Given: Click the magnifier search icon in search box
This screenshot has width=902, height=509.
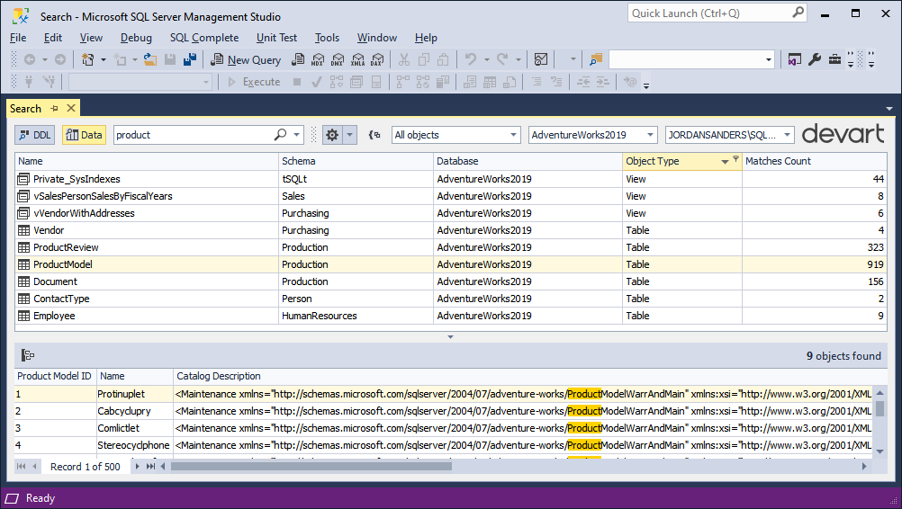Looking at the screenshot, I should tap(280, 135).
